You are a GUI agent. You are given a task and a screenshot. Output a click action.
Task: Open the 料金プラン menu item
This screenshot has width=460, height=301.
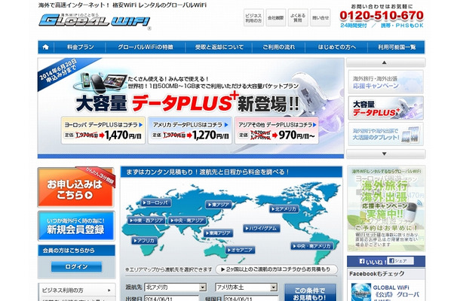[x=80, y=47]
